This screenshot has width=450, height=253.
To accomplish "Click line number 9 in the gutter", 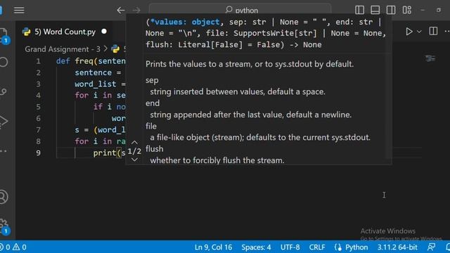I will pos(38,153).
